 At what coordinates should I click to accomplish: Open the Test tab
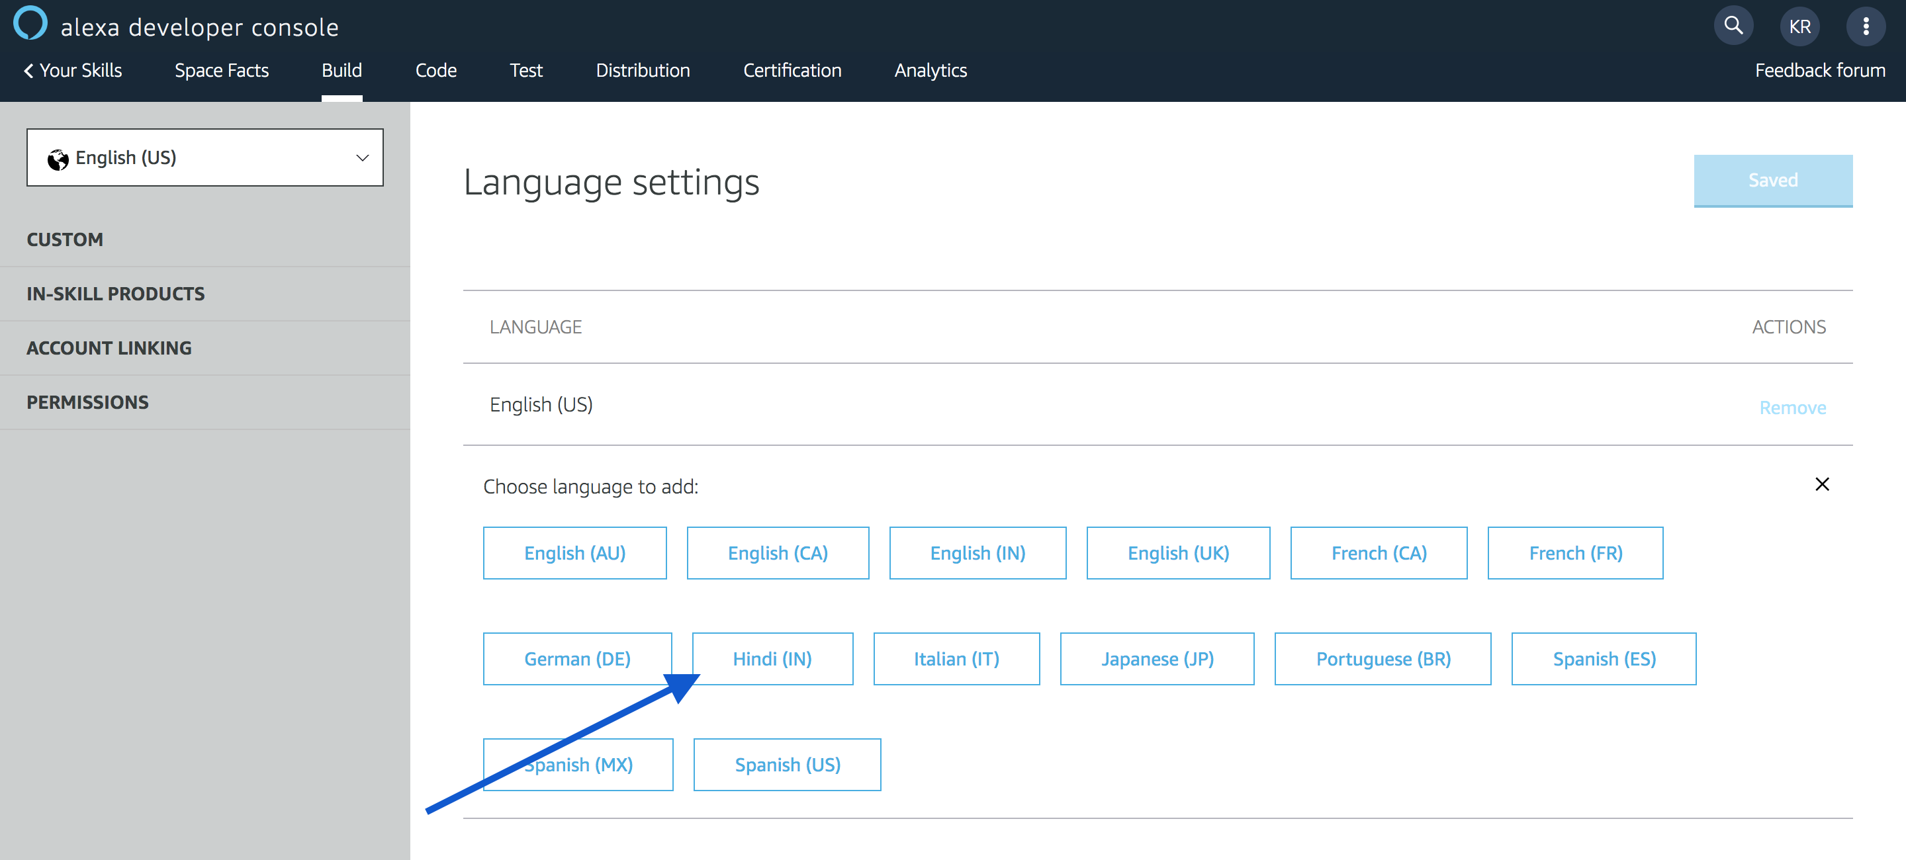click(526, 70)
